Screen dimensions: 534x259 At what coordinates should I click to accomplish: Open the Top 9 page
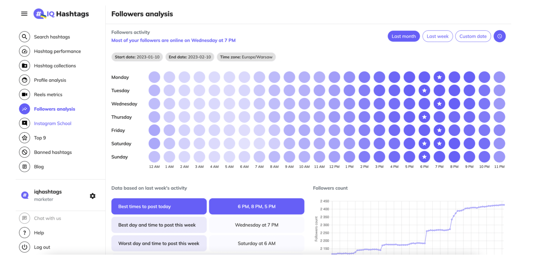(x=40, y=138)
